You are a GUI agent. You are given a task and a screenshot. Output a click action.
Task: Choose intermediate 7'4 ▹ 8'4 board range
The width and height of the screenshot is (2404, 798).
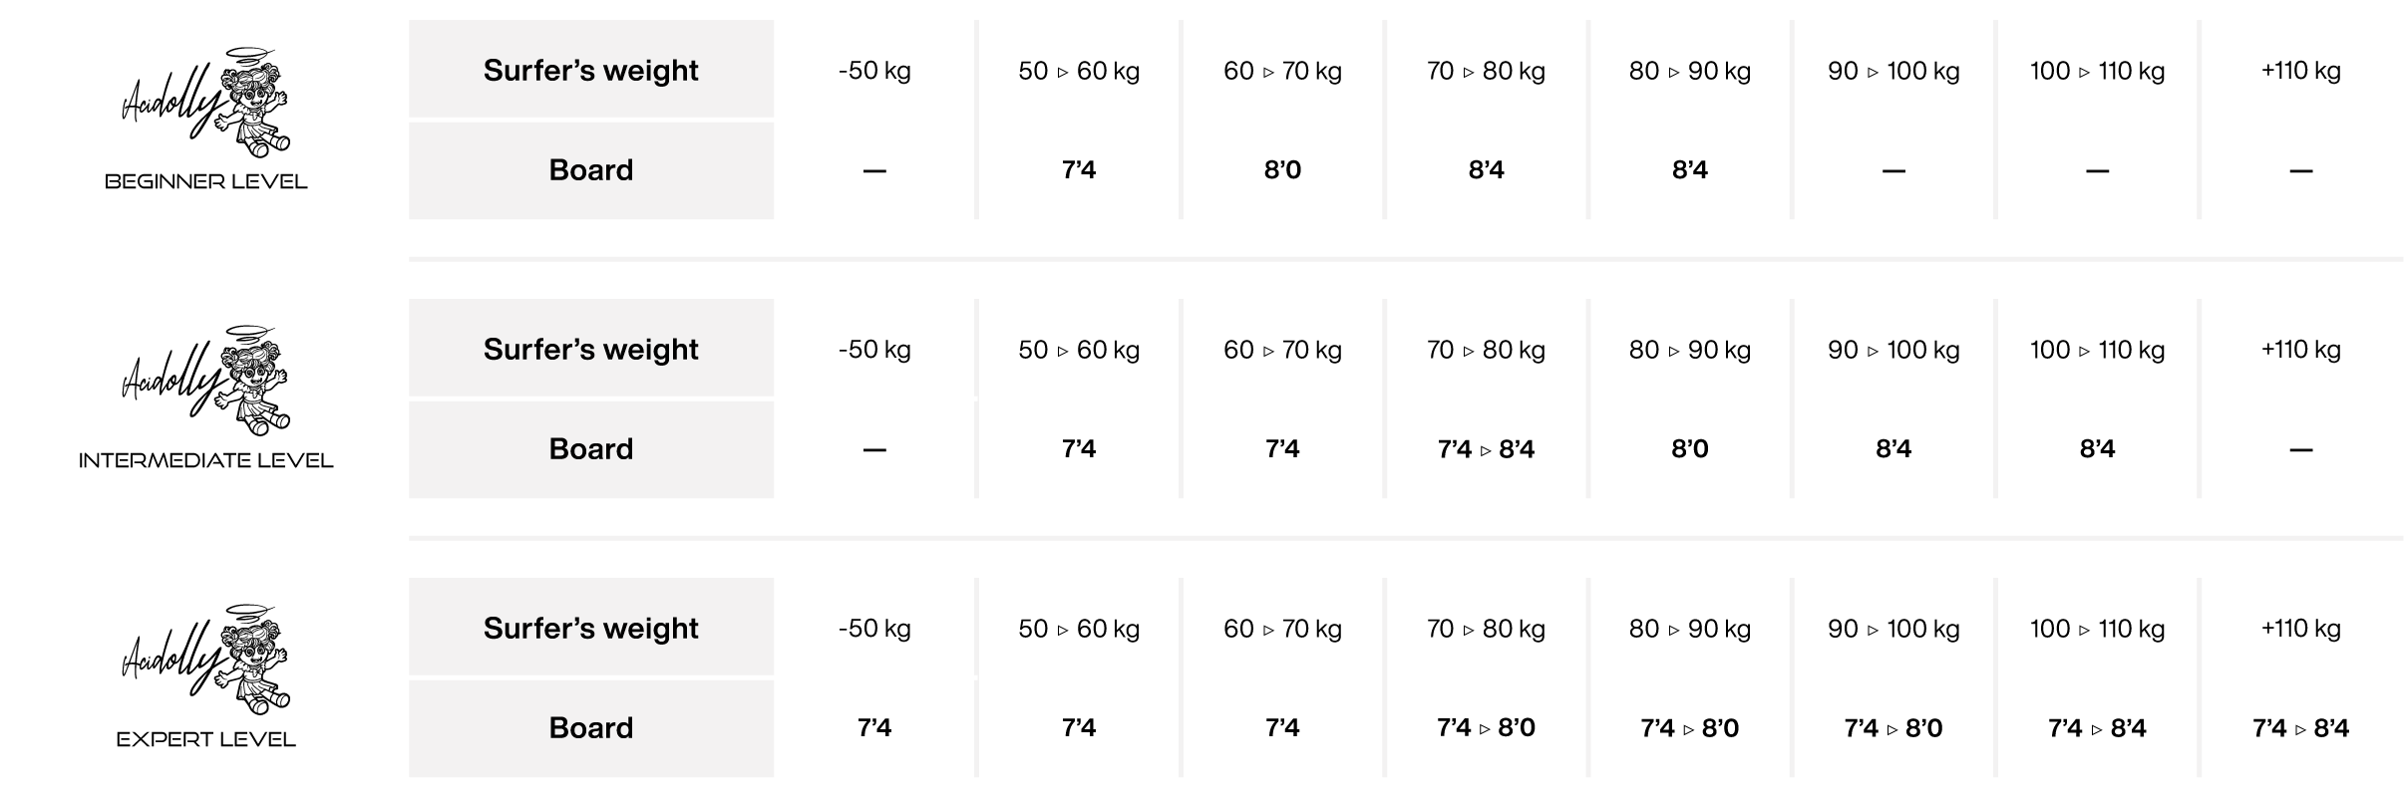point(1486,449)
